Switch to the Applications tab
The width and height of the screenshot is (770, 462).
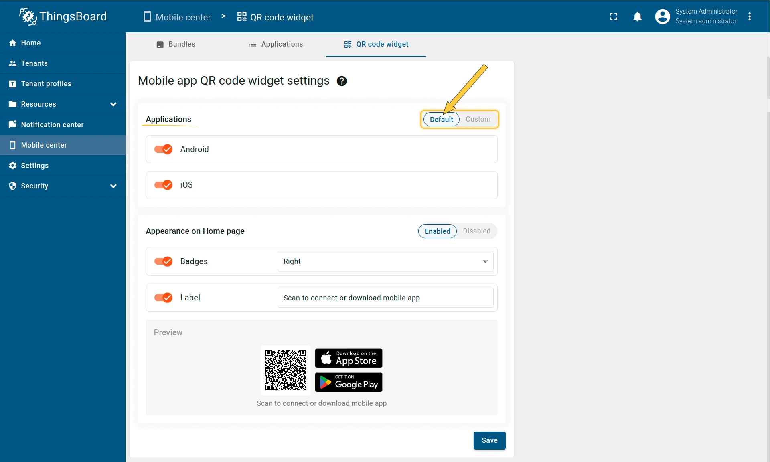coord(276,45)
